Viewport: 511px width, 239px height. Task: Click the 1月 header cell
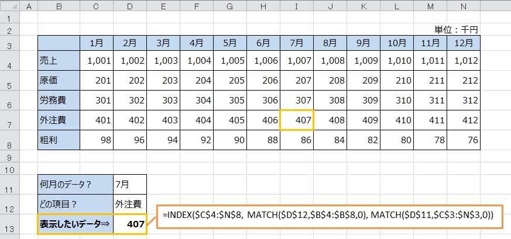97,43
